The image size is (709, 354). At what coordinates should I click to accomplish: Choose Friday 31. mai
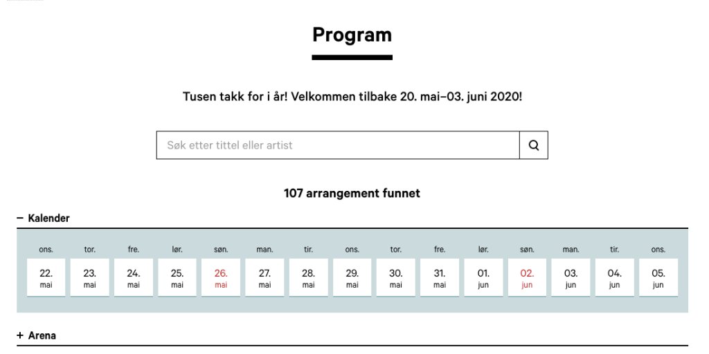click(x=440, y=277)
